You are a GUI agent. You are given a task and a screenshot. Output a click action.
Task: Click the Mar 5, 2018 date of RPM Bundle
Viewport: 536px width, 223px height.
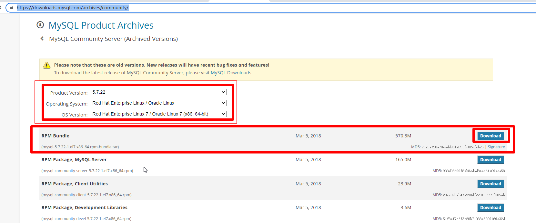(308, 136)
